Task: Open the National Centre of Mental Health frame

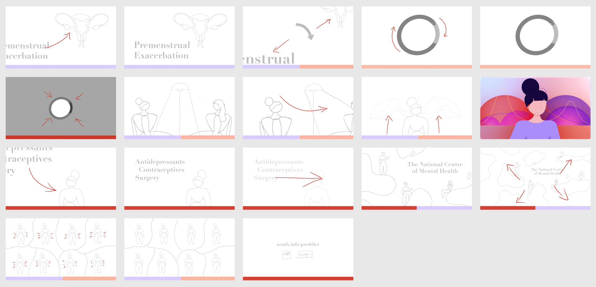Action: (417, 178)
